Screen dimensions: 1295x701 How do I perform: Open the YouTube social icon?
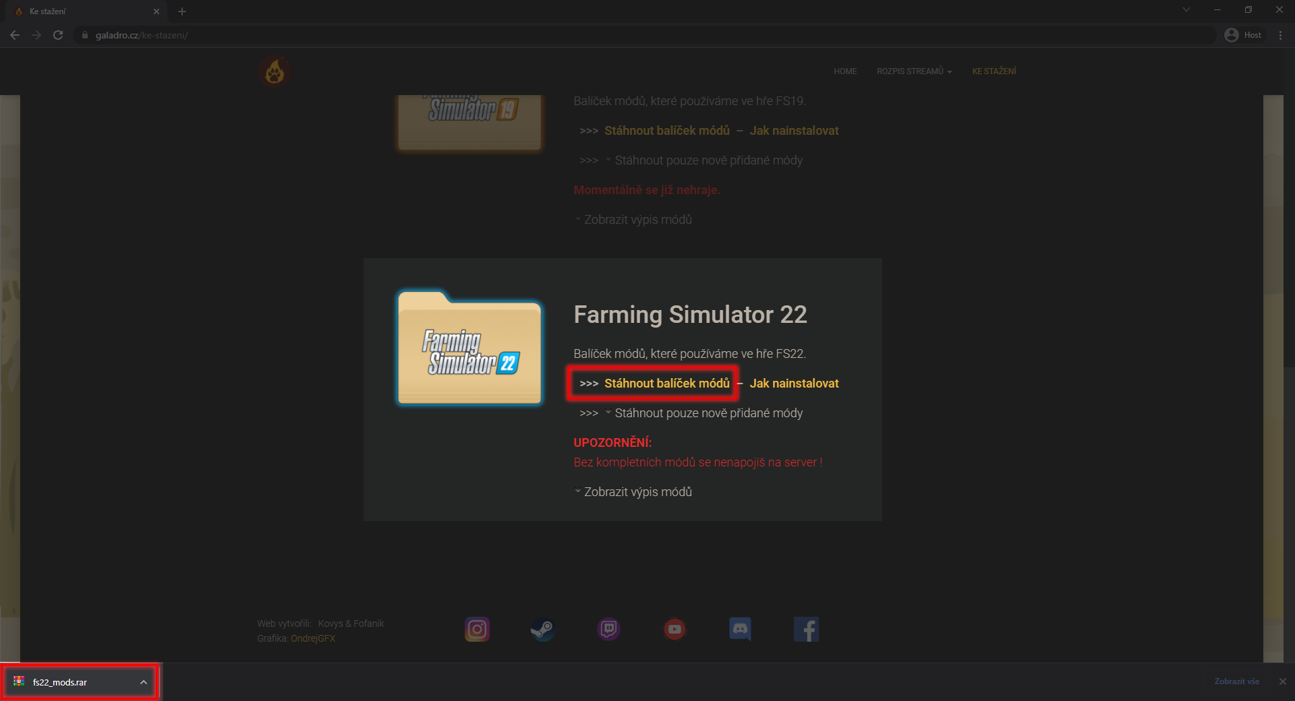(x=674, y=630)
